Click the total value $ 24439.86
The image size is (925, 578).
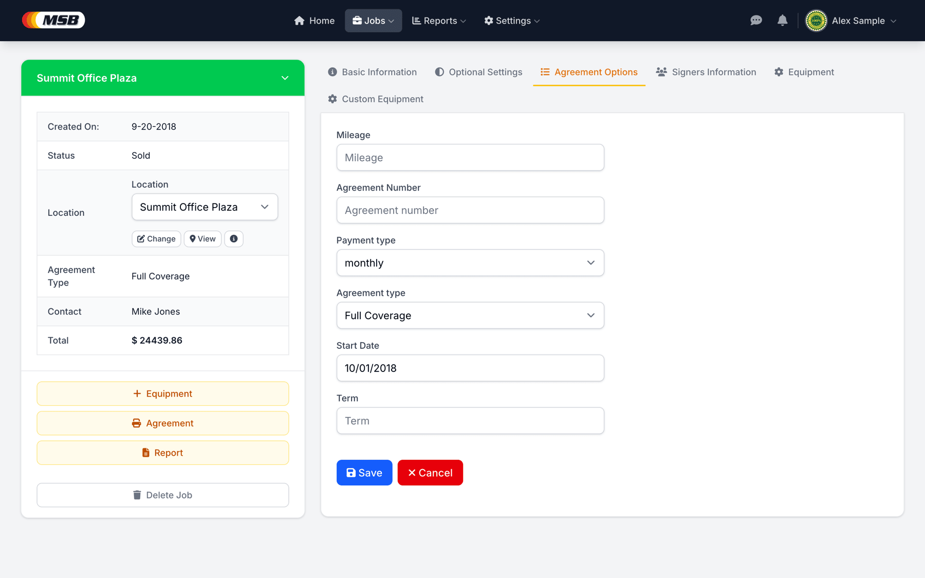pos(157,341)
